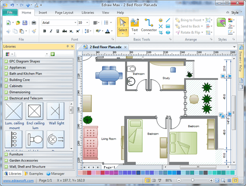The width and height of the screenshot is (246, 186).
Task: Toggle italic text formatting
Action: (51, 31)
